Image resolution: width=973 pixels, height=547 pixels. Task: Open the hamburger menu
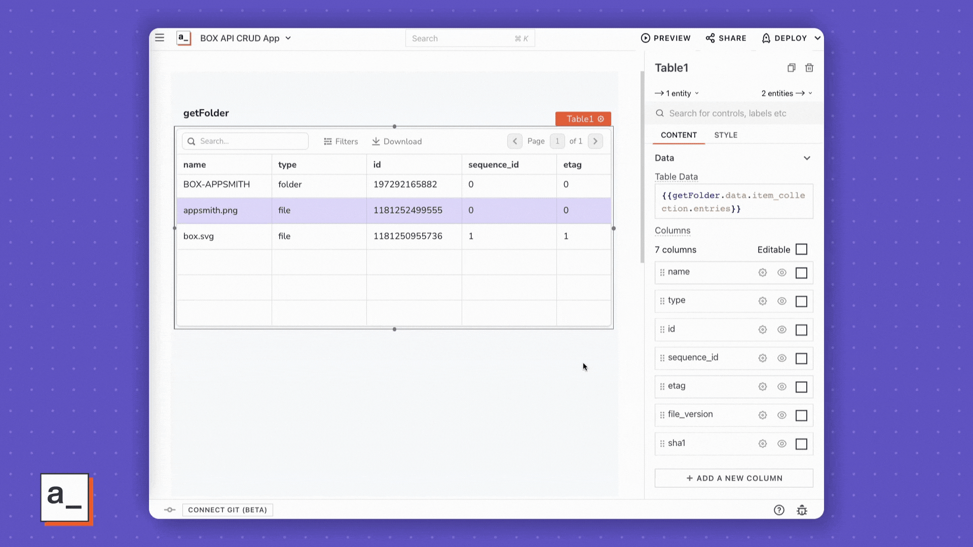point(160,37)
